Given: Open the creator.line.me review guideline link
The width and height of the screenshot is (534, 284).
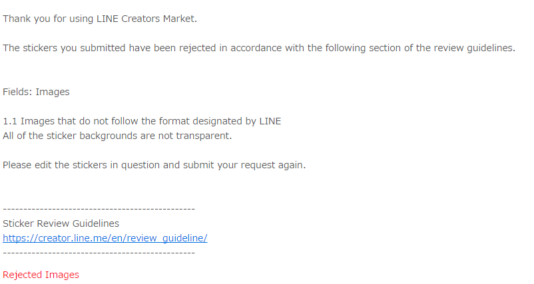Looking at the screenshot, I should pos(105,238).
